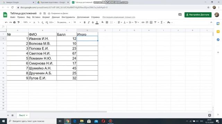Open the Лист1 sheet tab
222x124 pixels.
[23, 115]
